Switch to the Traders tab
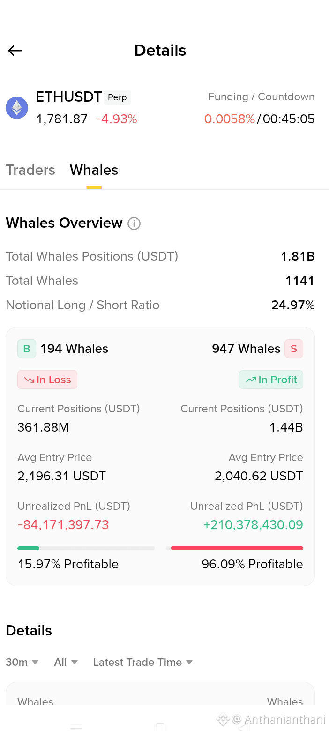The height and width of the screenshot is (731, 329). (x=30, y=170)
